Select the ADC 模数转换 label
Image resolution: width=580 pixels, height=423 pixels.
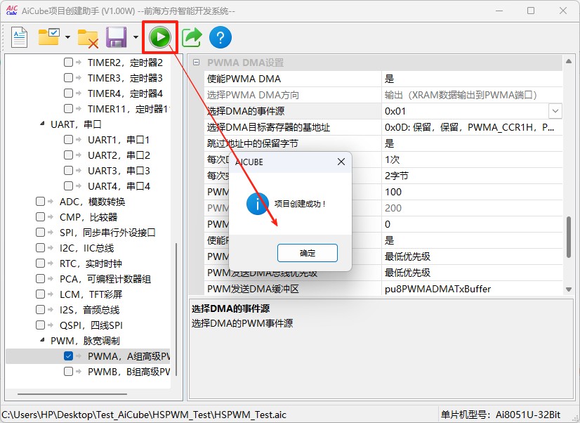click(x=93, y=202)
